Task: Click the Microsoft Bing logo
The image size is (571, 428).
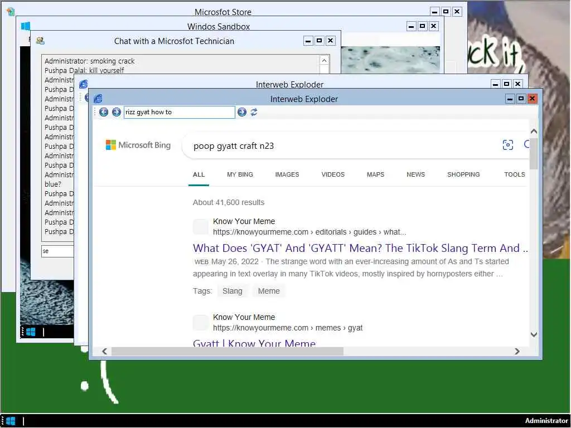Action: (138, 145)
